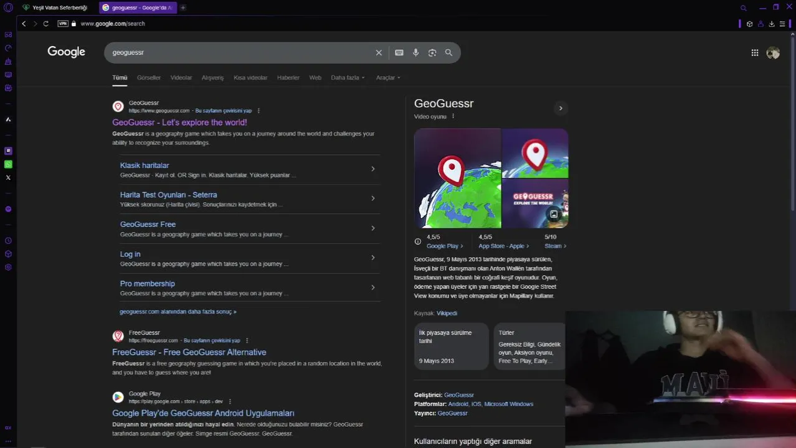Image resolution: width=796 pixels, height=448 pixels.
Task: Select the Videolar search tab
Action: 181,78
